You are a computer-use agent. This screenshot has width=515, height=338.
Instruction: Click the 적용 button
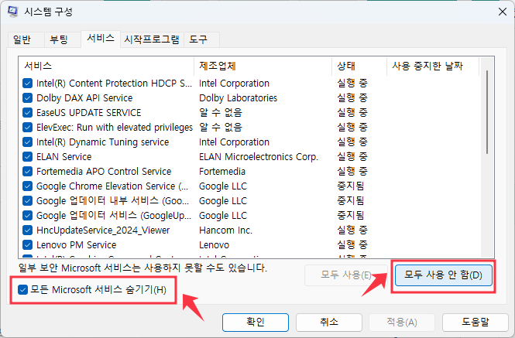tap(402, 323)
